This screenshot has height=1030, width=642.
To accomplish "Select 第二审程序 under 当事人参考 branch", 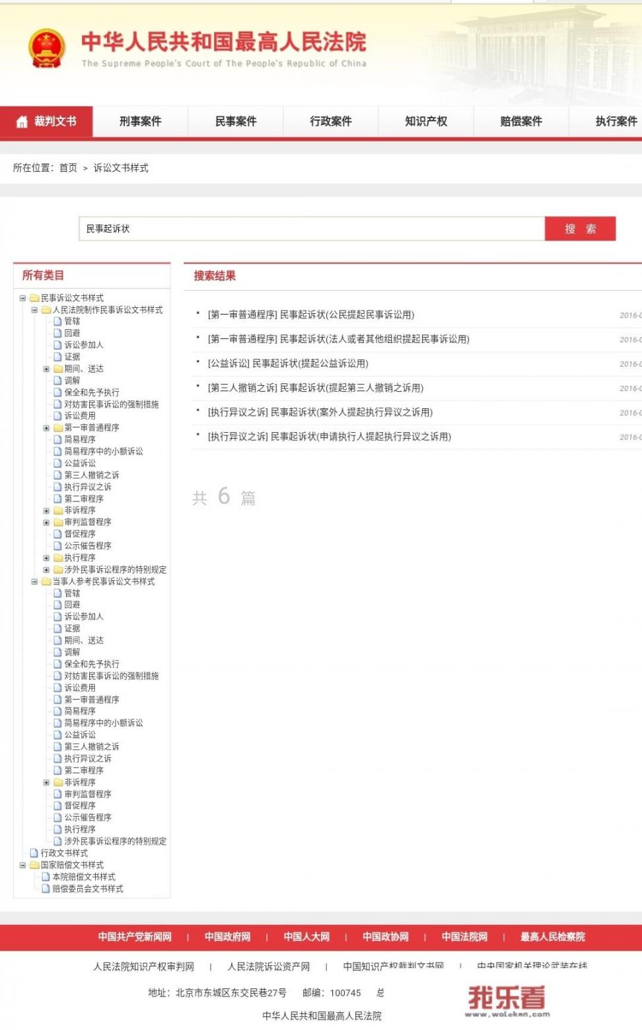I will pos(84,770).
